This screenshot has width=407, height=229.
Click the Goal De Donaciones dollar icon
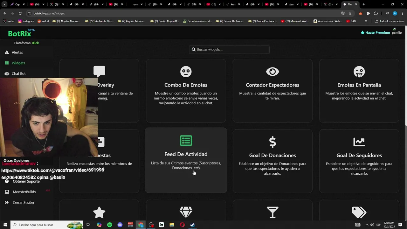tap(272, 142)
